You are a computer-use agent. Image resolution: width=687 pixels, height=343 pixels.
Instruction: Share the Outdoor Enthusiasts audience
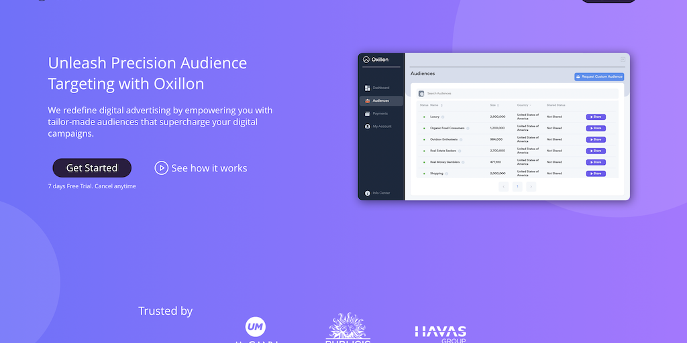596,139
